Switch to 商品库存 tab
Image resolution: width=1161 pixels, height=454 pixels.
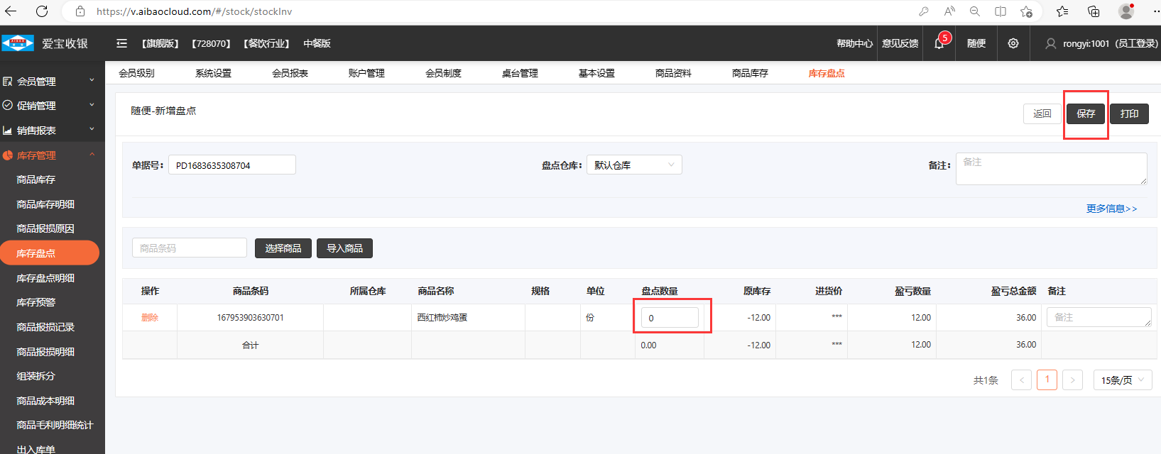[750, 73]
